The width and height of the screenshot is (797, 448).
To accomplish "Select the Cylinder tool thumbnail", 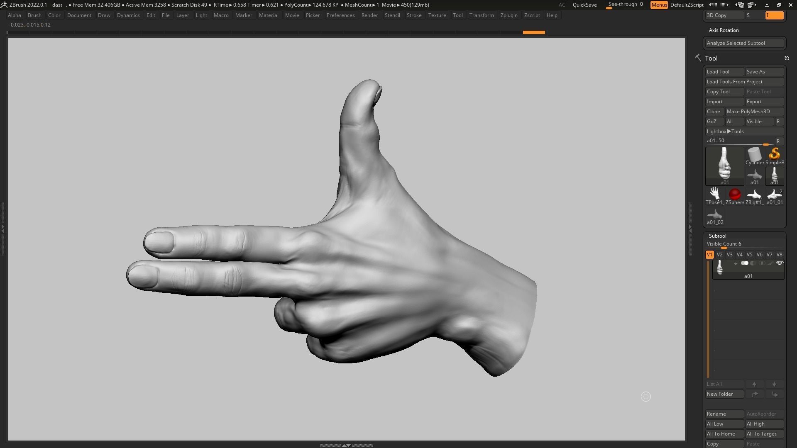I will point(754,156).
